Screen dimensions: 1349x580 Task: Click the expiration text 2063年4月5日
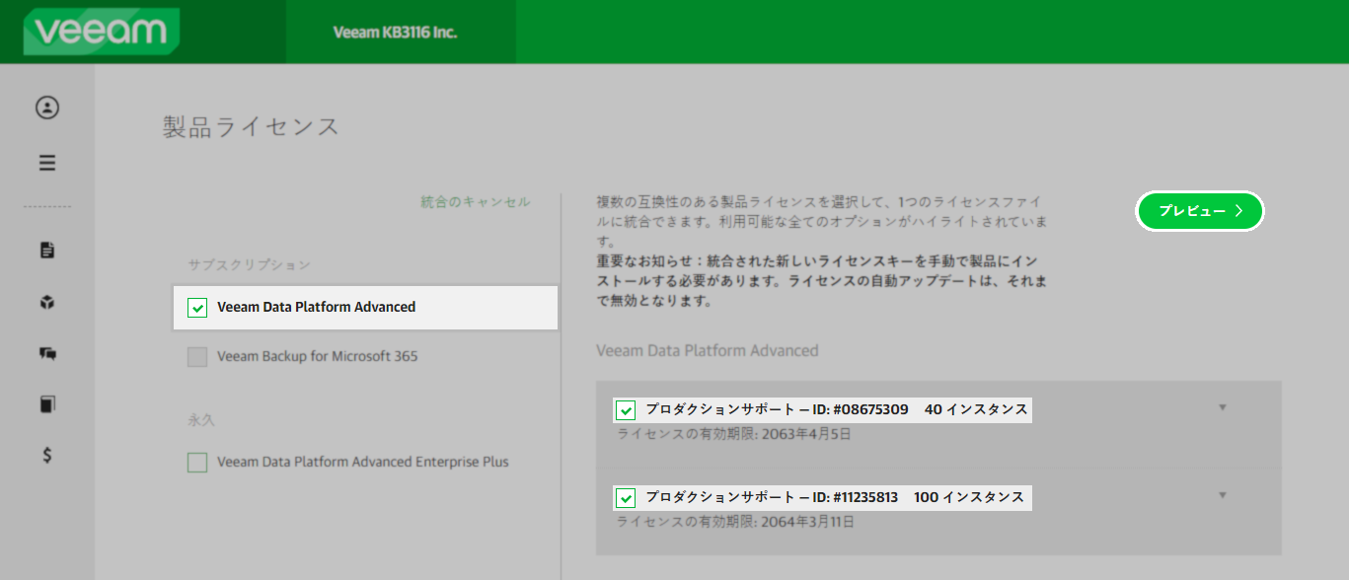coord(804,434)
